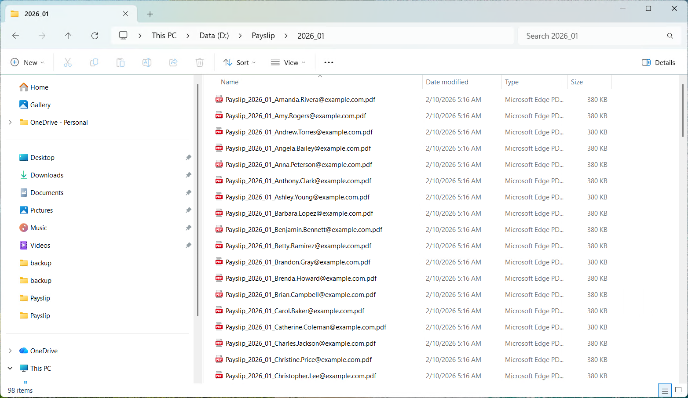Toggle the Details pane open
The image size is (688, 398).
click(658, 62)
